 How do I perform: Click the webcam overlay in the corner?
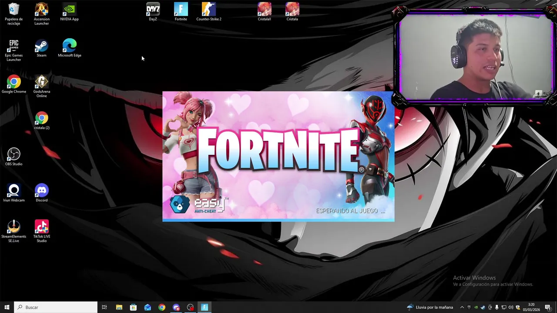click(x=475, y=57)
